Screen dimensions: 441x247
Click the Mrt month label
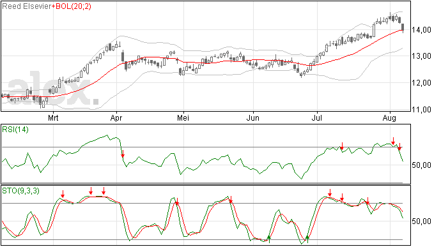[x=53, y=117]
